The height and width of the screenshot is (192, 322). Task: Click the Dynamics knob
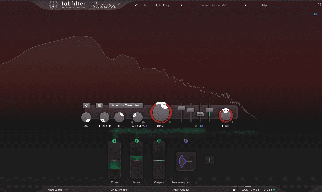(x=137, y=117)
